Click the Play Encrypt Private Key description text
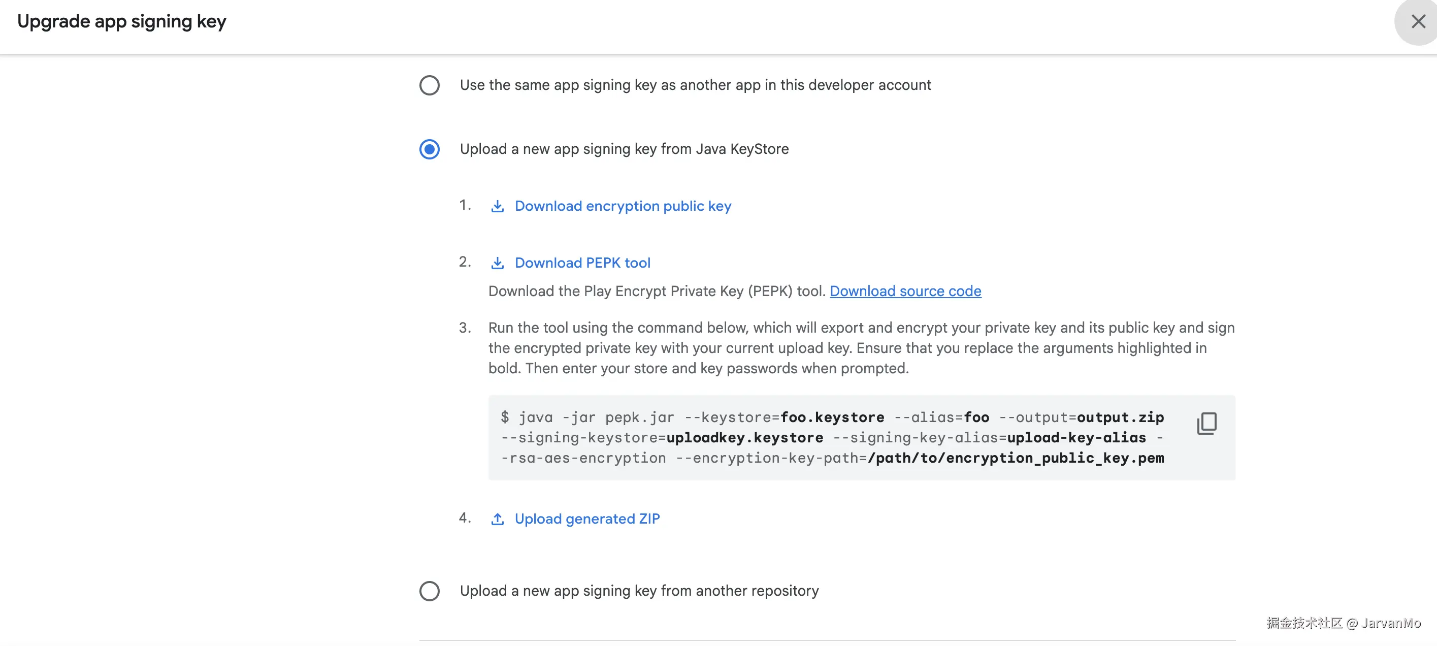 click(656, 291)
